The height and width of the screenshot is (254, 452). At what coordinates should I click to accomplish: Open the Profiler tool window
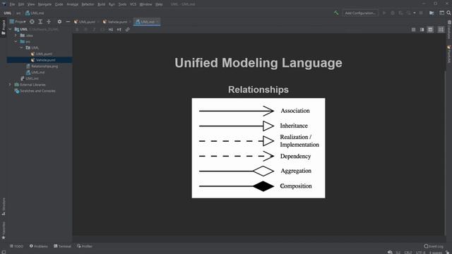85,246
